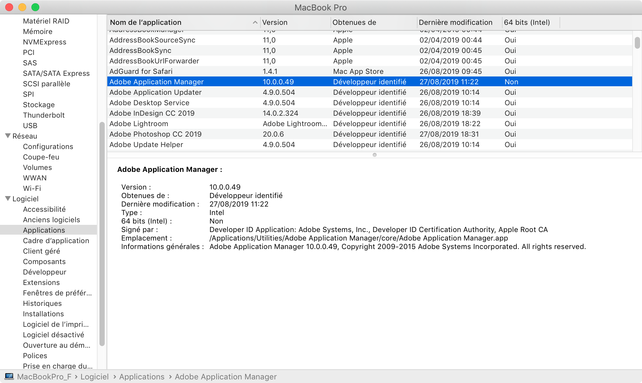
Task: Select Volumes under Réseau
Action: (37, 167)
